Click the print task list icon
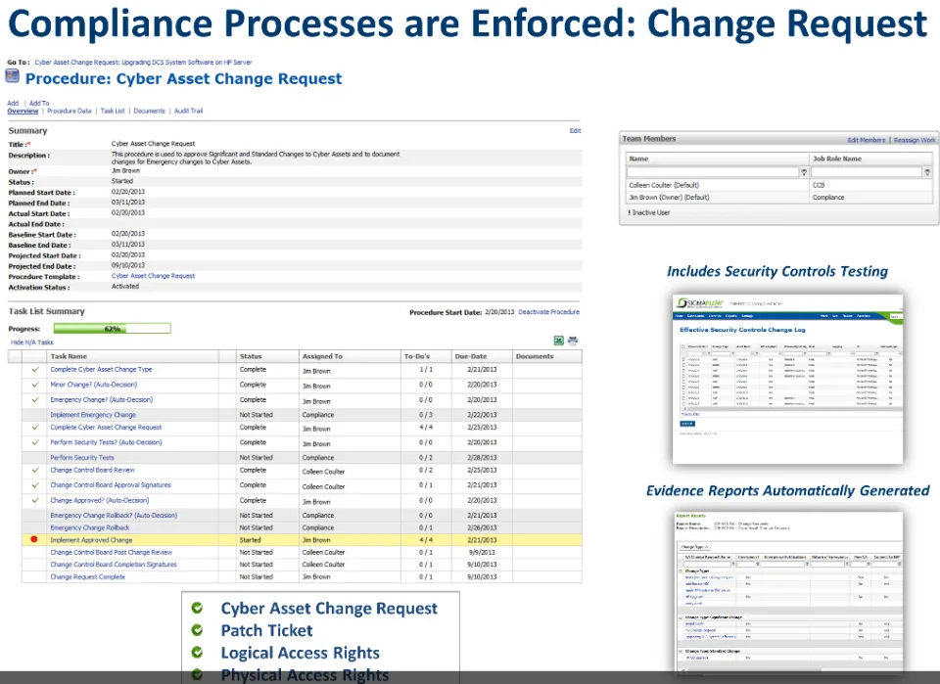This screenshot has height=684, width=940. coord(573,341)
